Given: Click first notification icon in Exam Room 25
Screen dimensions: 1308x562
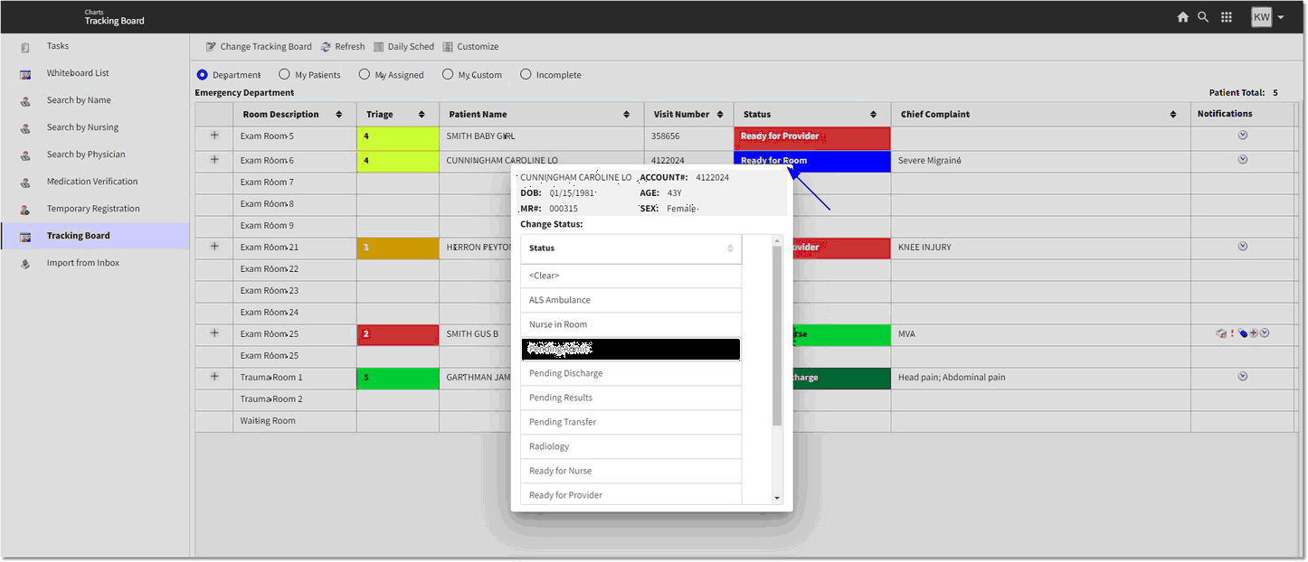Looking at the screenshot, I should (x=1221, y=333).
